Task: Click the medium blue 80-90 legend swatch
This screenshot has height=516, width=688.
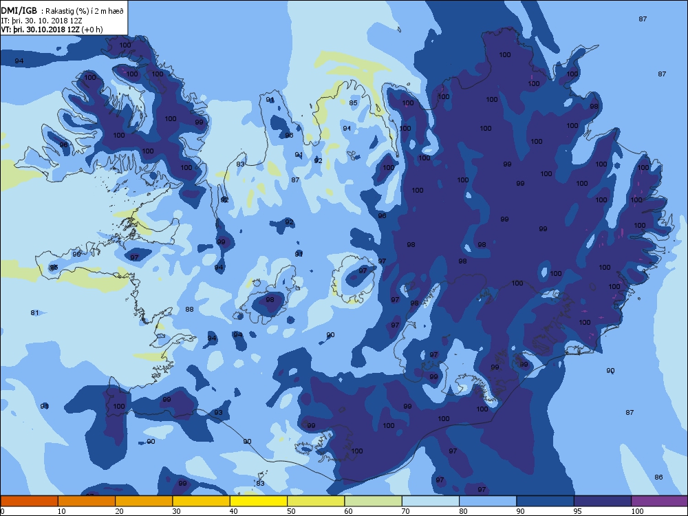Action: (488, 501)
